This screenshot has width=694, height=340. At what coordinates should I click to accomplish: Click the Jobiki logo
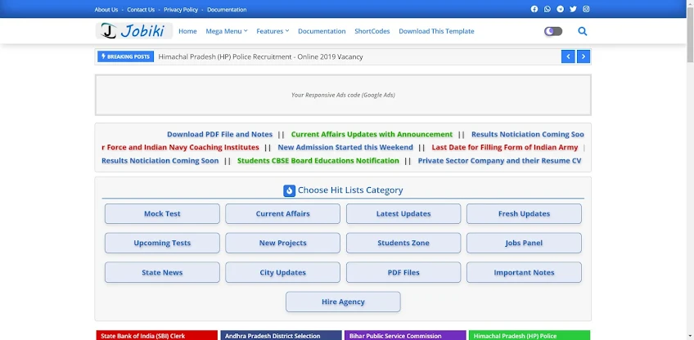pyautogui.click(x=133, y=31)
